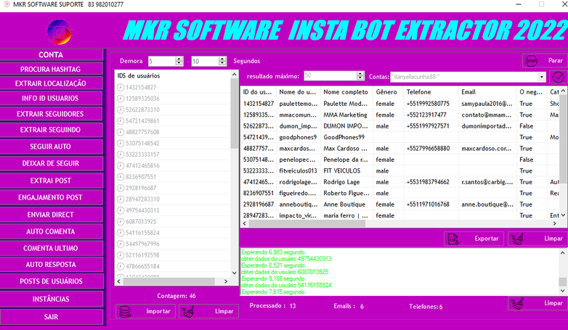
Task: Open DEIXAR DE SEGUIR section
Action: (51, 164)
